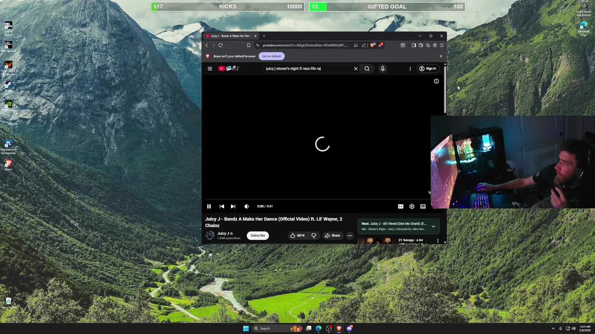Screen dimensions: 595x334
Task: Clear the YouTube search box text
Action: click(x=356, y=69)
